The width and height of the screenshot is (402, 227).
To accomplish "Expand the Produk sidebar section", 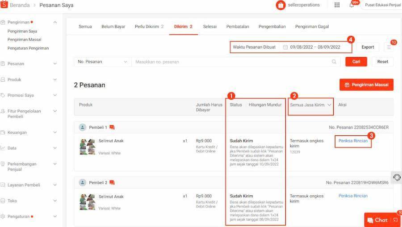I will (x=55, y=80).
